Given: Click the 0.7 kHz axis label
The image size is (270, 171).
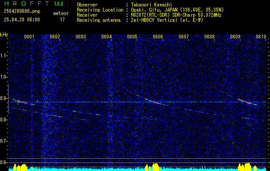Looking at the screenshot, I should 4,141.
